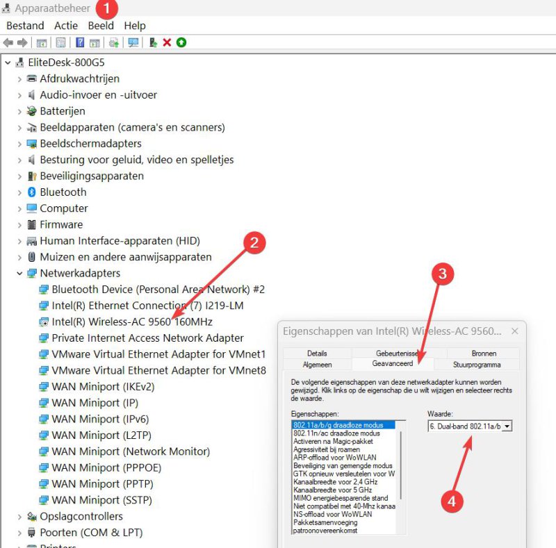Select 'Activeren na Magic-pakket' property
This screenshot has height=548, width=556.
[333, 441]
